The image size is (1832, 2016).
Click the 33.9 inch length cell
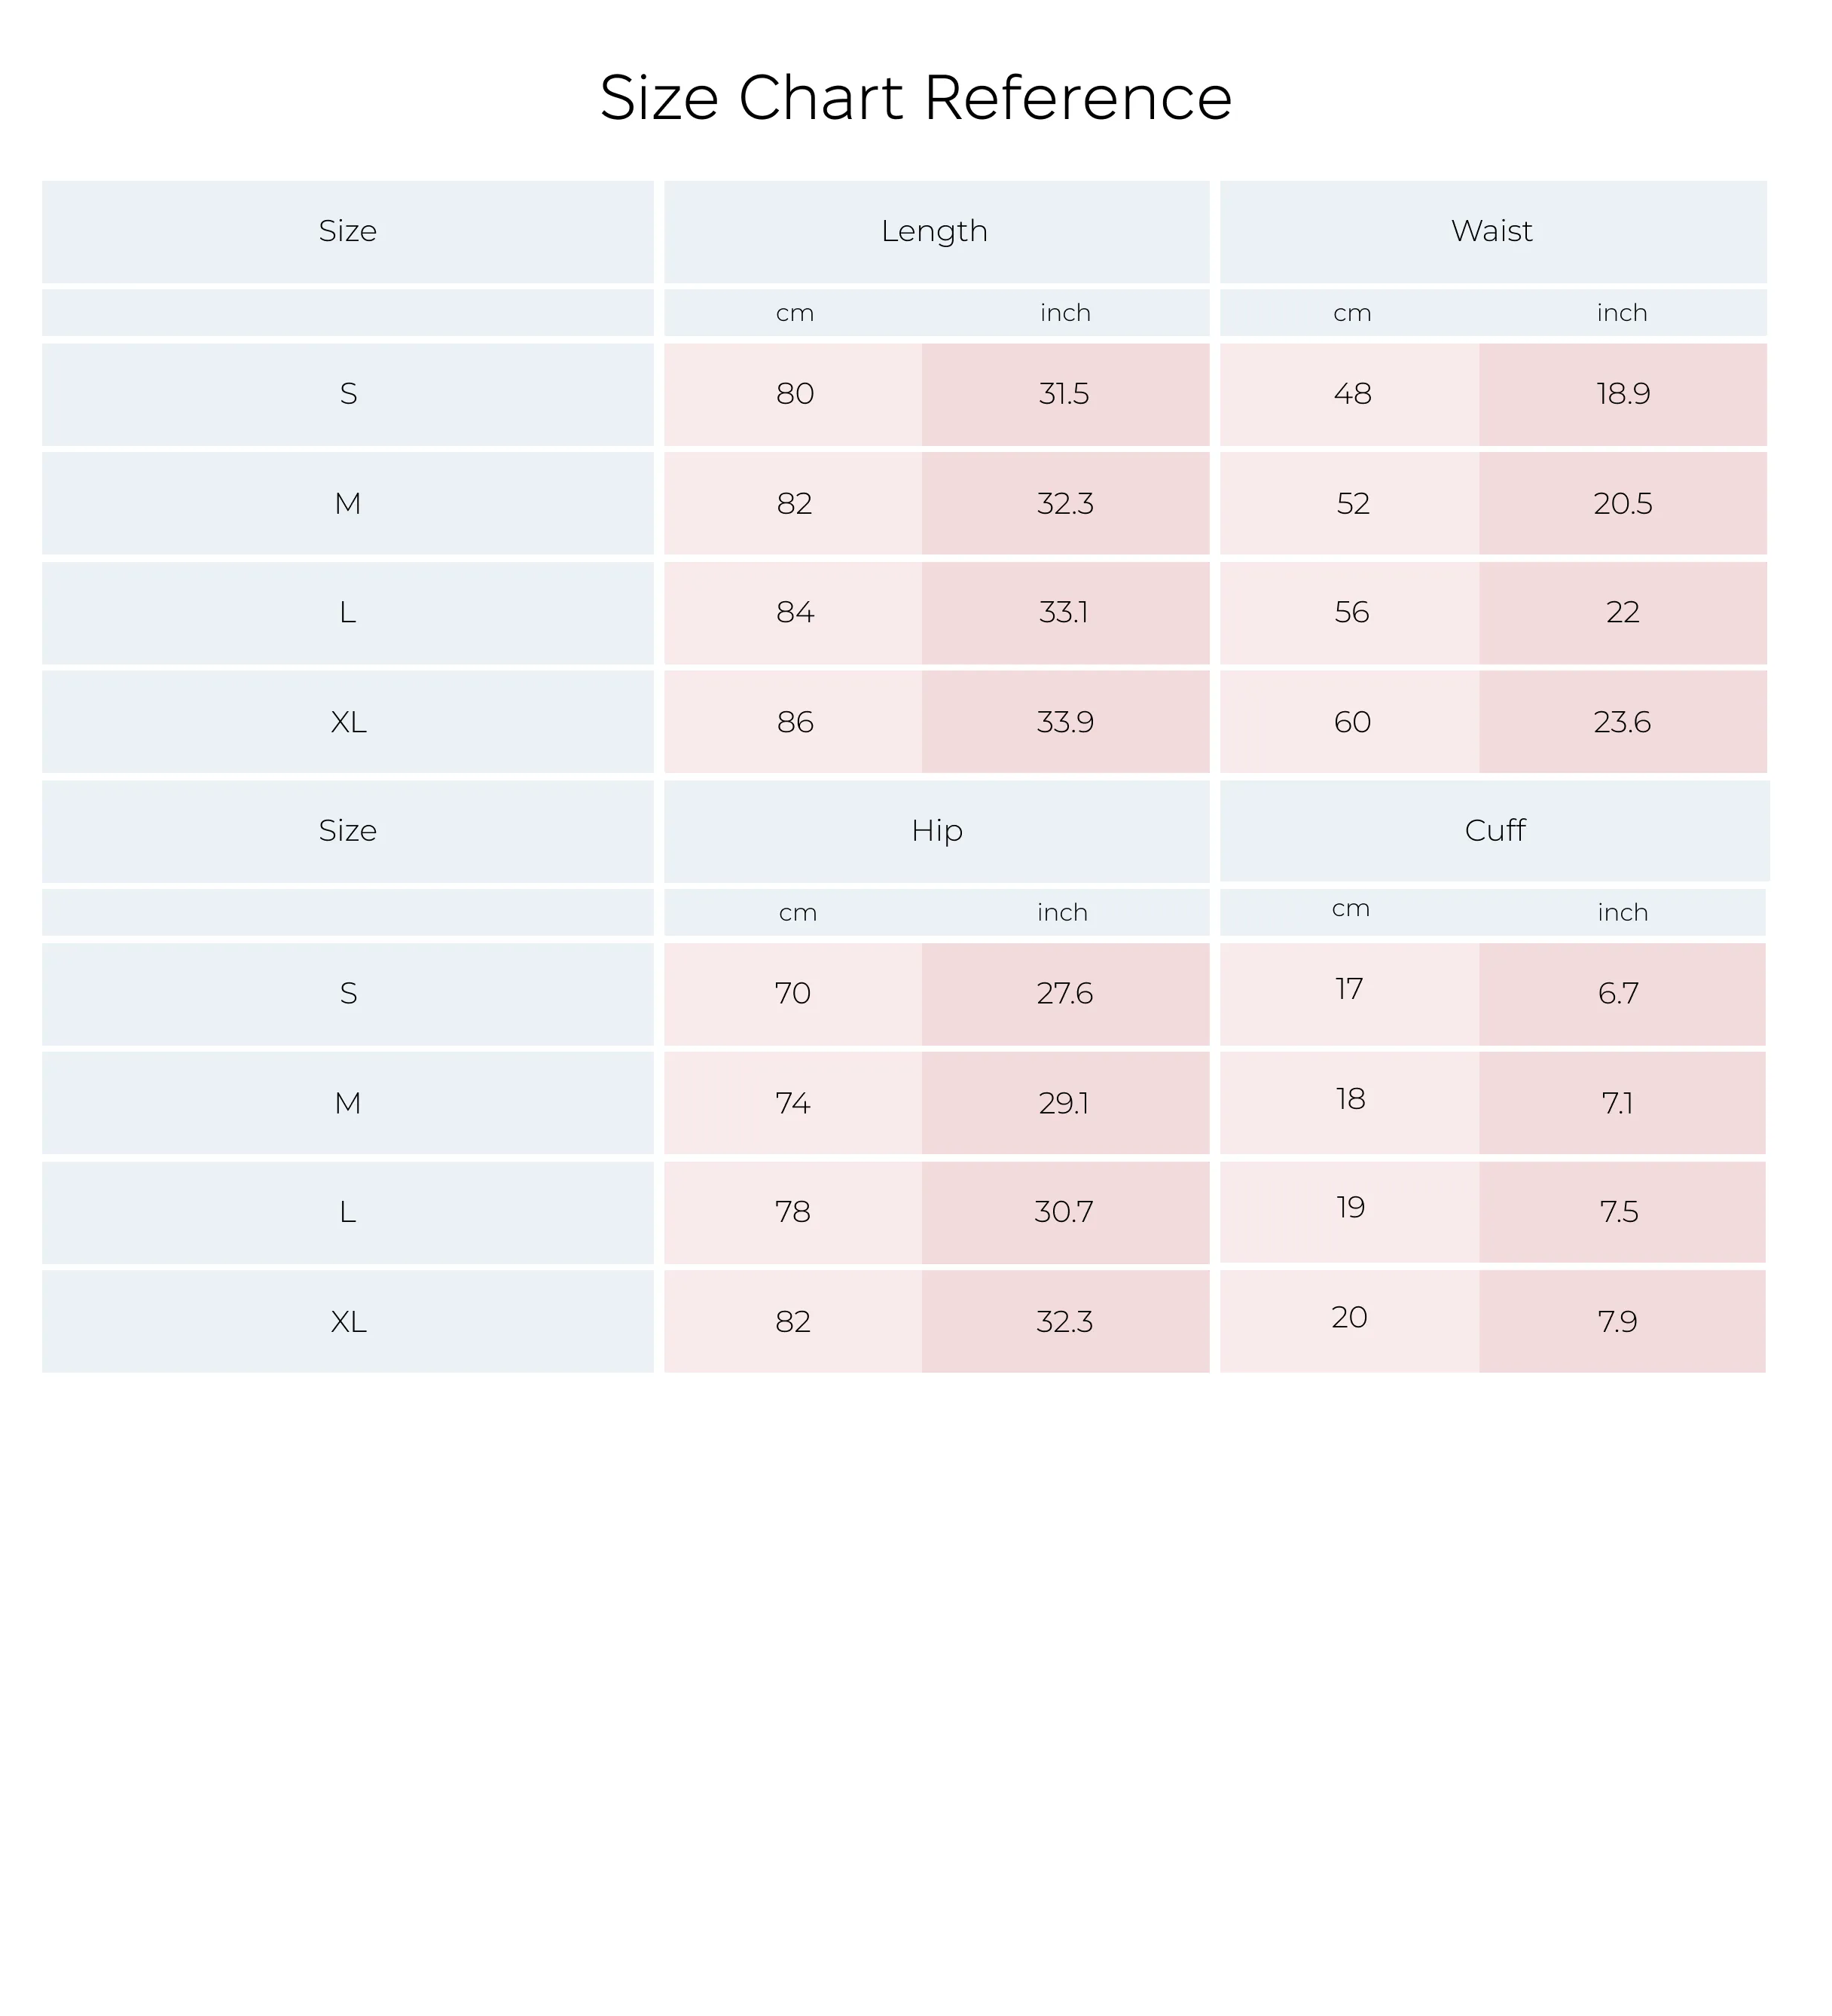1065,722
